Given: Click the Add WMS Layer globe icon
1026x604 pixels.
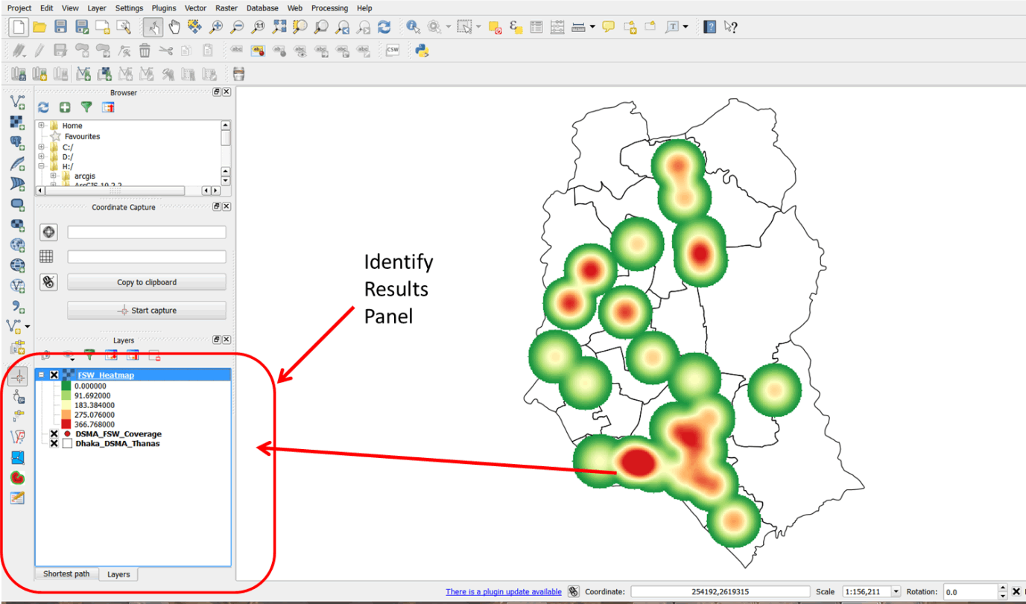Looking at the screenshot, I should pos(18,245).
